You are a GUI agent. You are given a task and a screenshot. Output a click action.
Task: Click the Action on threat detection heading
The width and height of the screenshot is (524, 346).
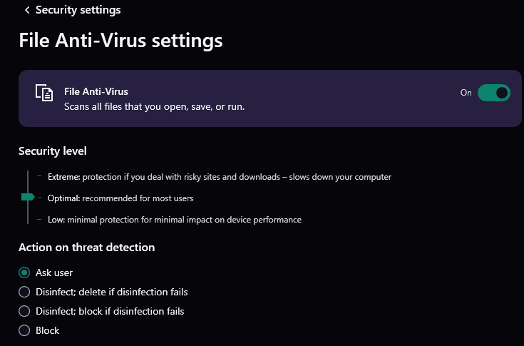[86, 248]
